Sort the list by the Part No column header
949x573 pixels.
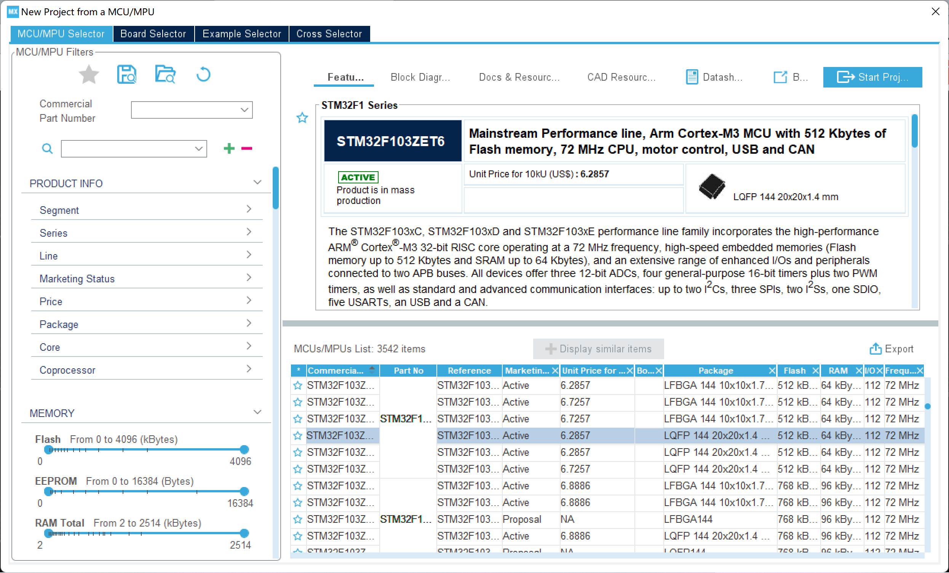coord(408,371)
